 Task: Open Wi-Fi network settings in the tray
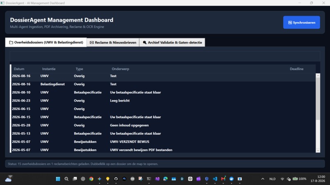pos(282,179)
